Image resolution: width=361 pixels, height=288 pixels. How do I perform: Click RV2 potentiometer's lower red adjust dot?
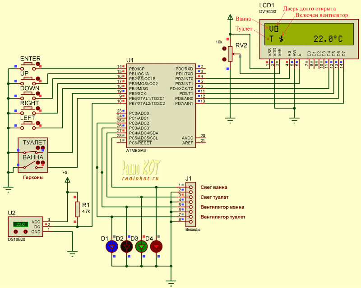tap(223, 59)
